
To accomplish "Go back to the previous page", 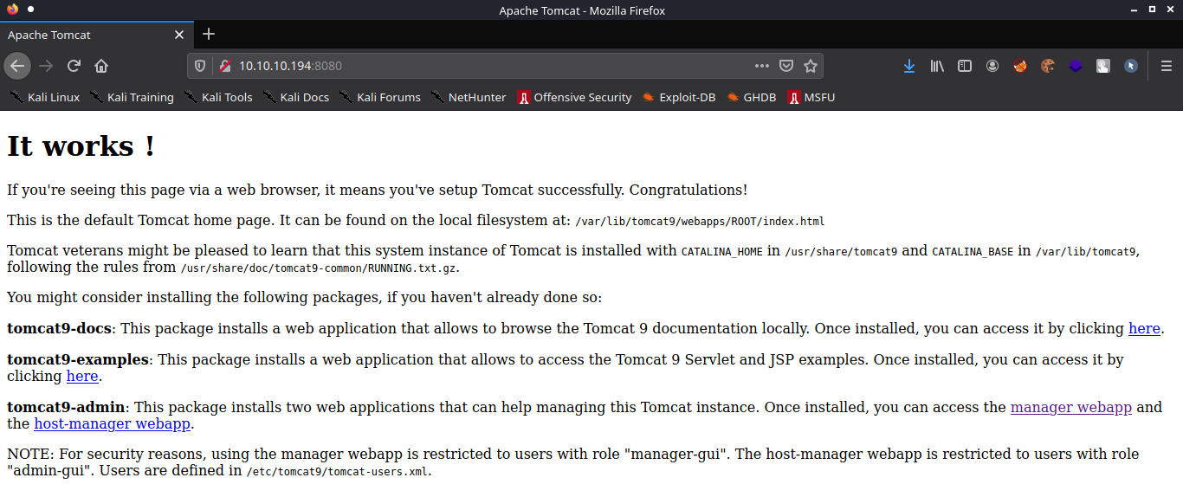I will click(x=17, y=66).
